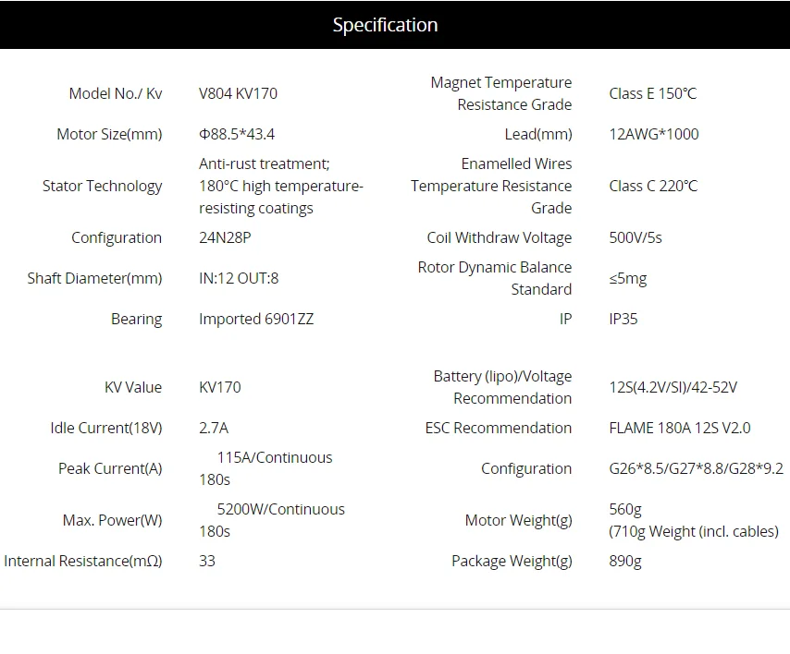Click the Stator Technology label
This screenshot has width=790, height=654.
(x=103, y=187)
